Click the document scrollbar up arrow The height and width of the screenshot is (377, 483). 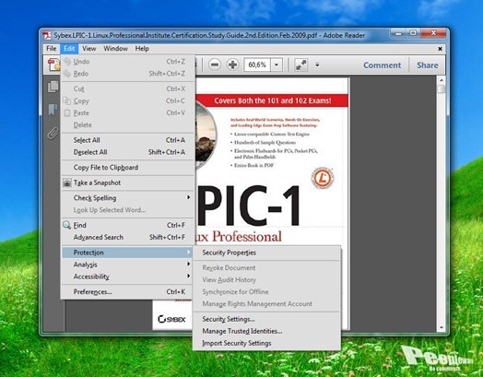click(x=442, y=80)
